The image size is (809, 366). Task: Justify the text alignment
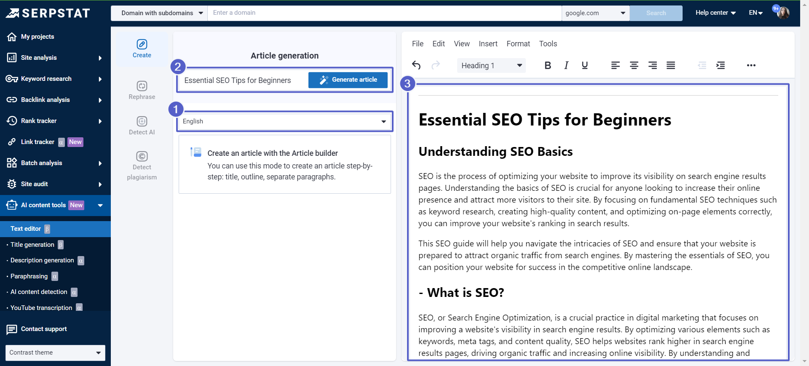tap(671, 65)
